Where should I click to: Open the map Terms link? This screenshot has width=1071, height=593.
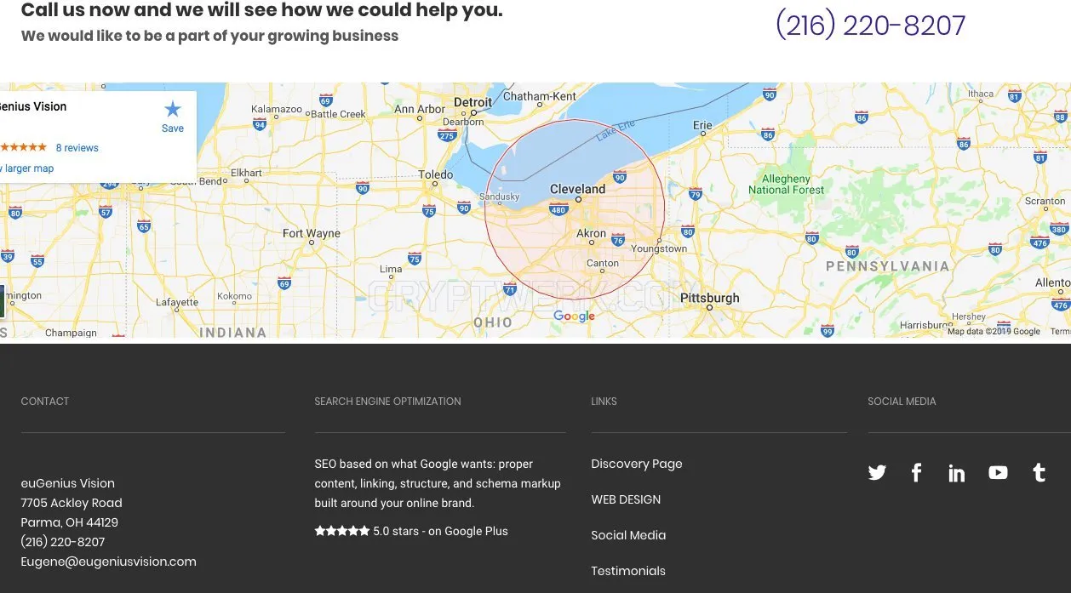pos(1060,332)
